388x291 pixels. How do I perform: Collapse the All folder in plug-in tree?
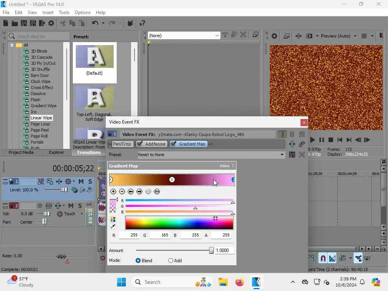coord(12,45)
